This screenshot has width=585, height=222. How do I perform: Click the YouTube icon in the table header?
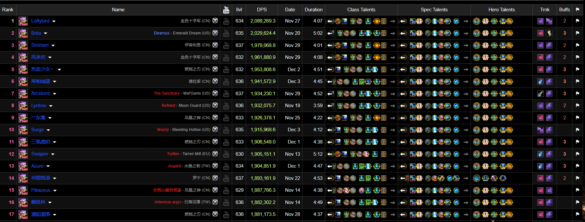226,10
